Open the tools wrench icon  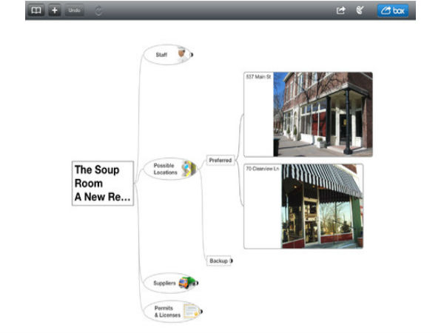point(360,11)
